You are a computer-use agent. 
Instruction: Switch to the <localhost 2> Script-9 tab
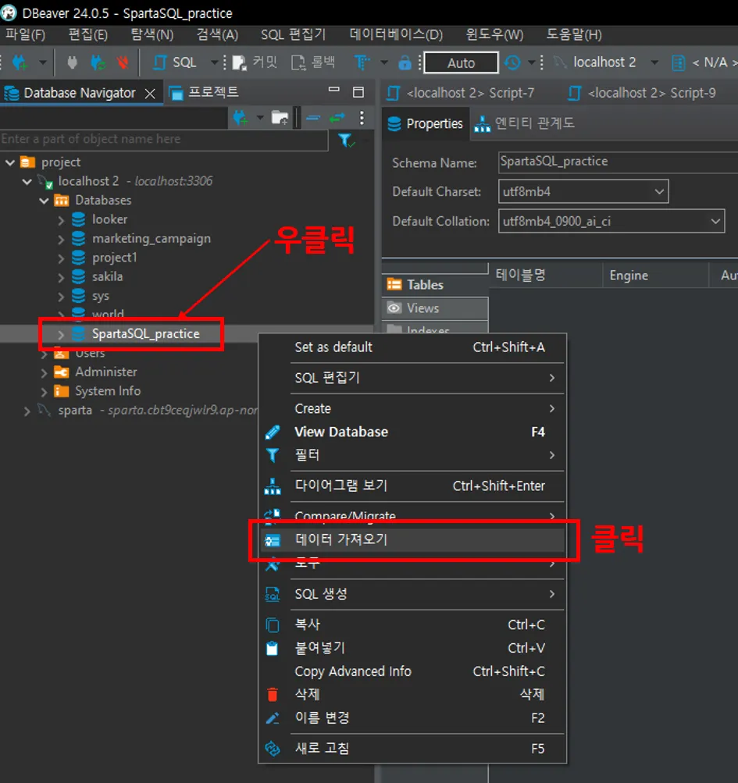point(643,93)
